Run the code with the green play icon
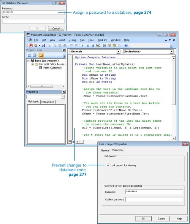Viewport: 190px width, 224px height. pos(82,46)
